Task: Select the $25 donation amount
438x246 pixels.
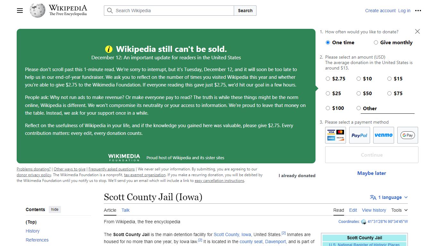Action: [x=328, y=94]
